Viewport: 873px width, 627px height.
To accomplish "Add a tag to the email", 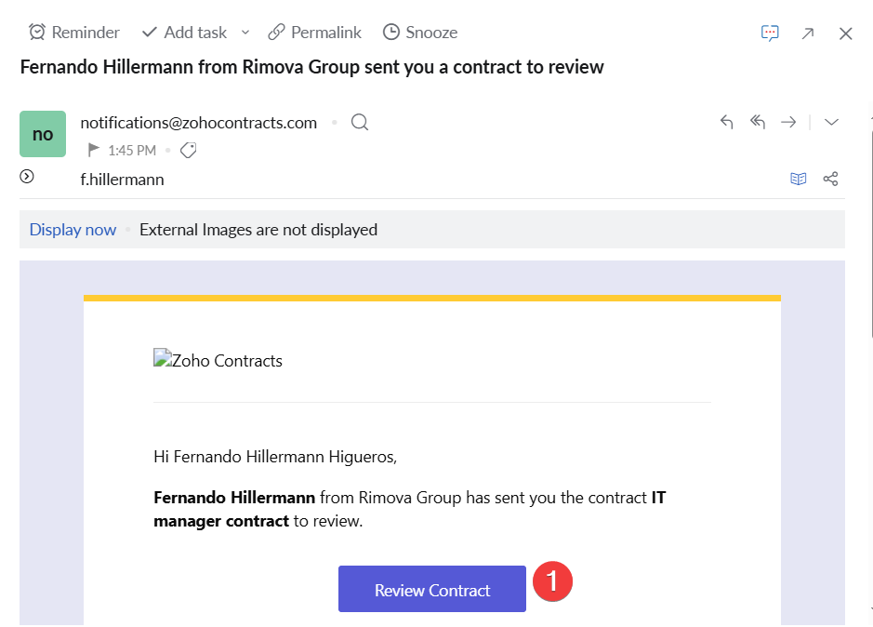I will [x=188, y=150].
